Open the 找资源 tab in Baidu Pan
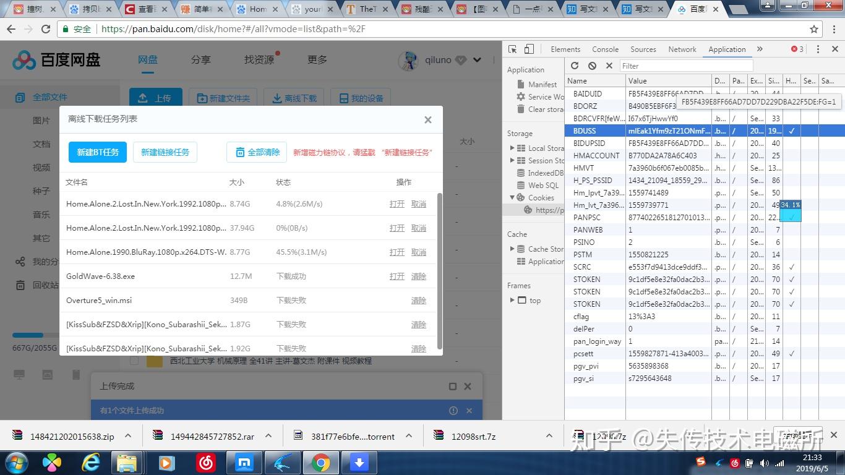Viewport: 845px width, 475px height. 259,60
